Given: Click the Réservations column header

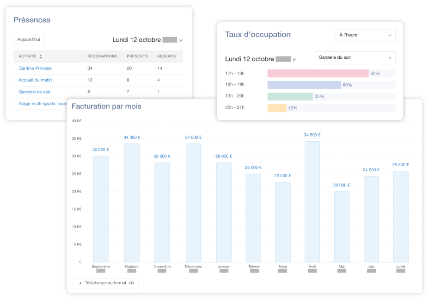Looking at the screenshot, I should coord(103,56).
